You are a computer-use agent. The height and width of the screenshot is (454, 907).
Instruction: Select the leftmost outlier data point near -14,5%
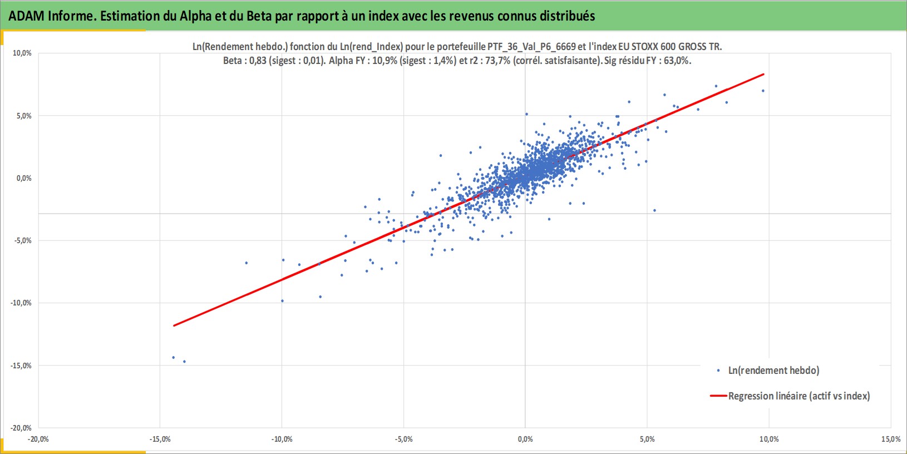[x=173, y=357]
